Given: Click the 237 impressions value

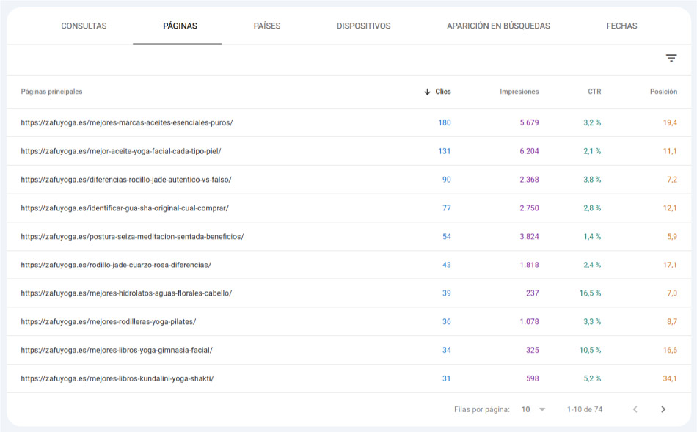Looking at the screenshot, I should (532, 293).
